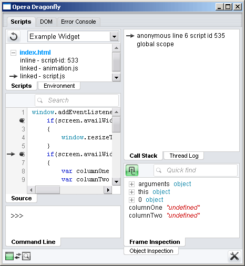Select the Scripts tab beside Environment

pyautogui.click(x=22, y=86)
